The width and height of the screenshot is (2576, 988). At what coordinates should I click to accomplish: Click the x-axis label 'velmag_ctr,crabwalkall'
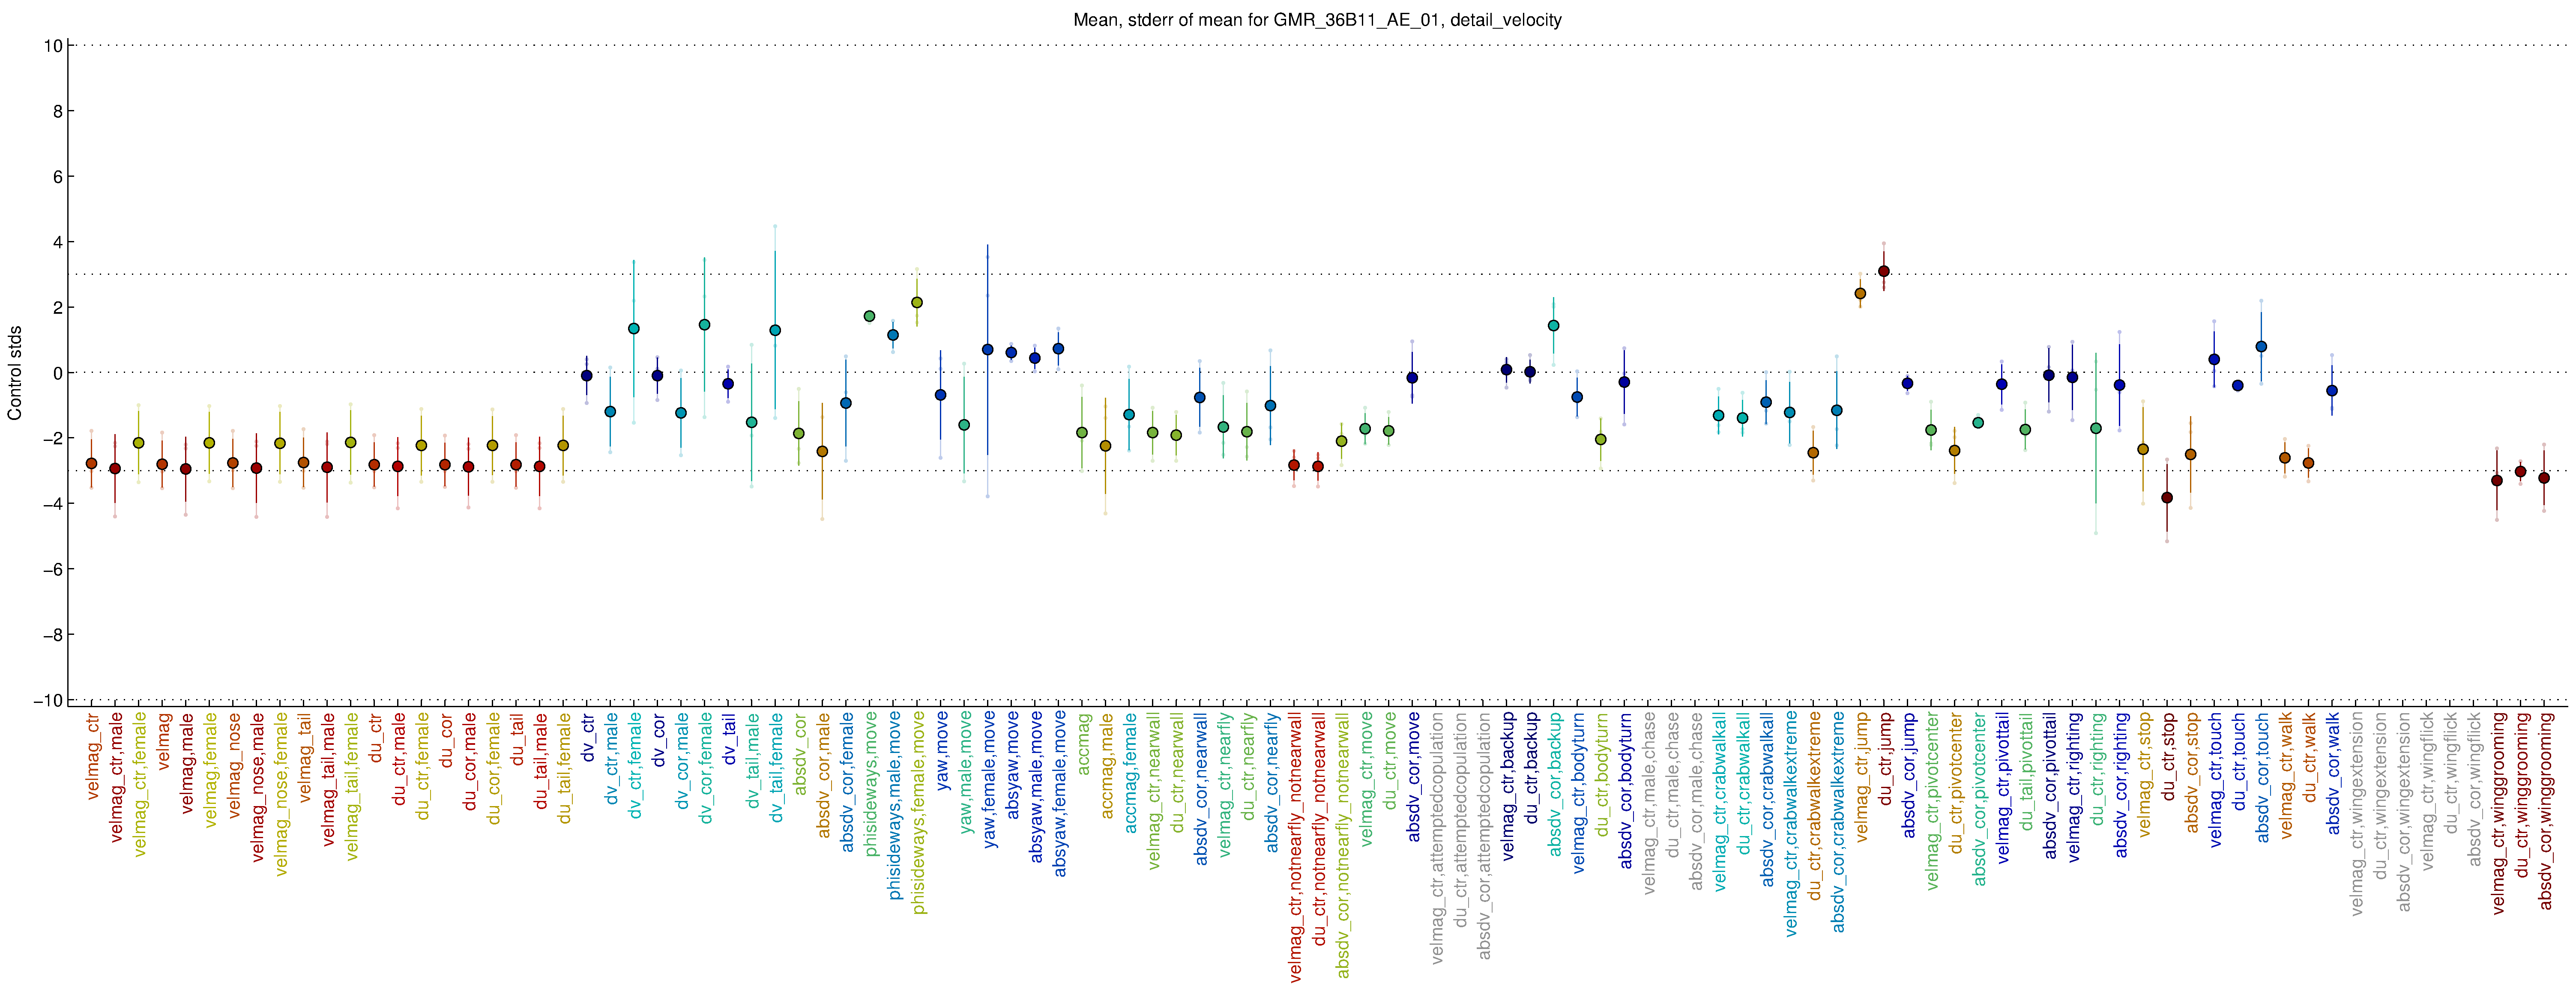tap(1720, 801)
